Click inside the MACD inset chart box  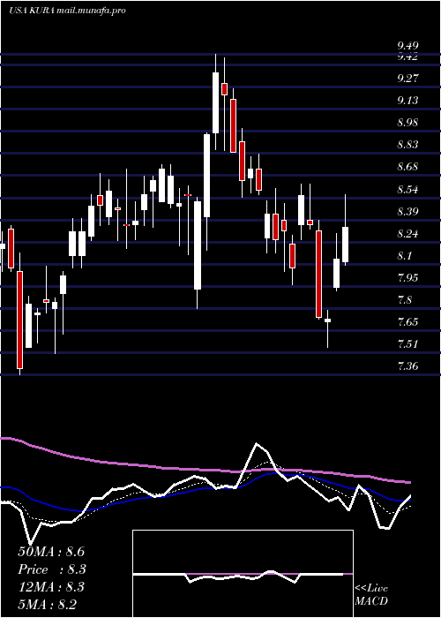tap(243, 574)
